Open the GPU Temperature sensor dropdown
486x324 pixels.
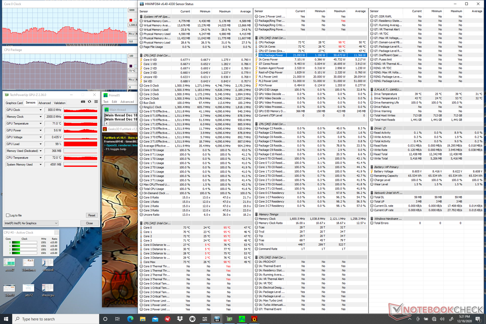pos(40,123)
